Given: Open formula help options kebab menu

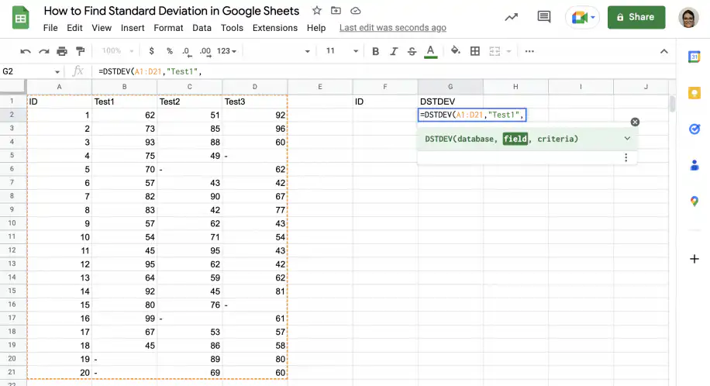Looking at the screenshot, I should coord(626,157).
